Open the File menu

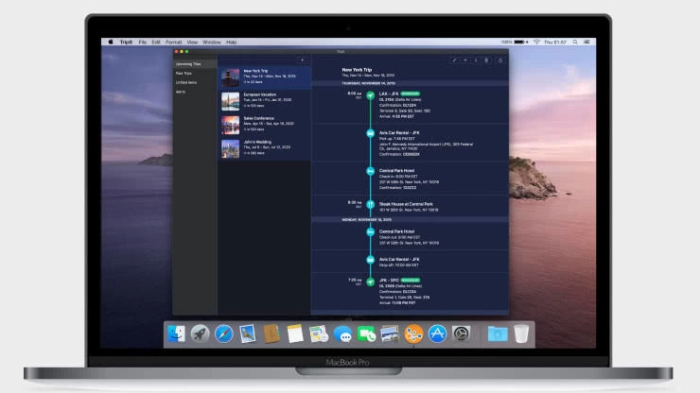143,43
